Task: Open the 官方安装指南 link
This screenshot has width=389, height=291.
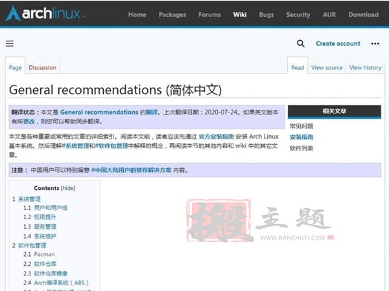Action: pyautogui.click(x=217, y=136)
